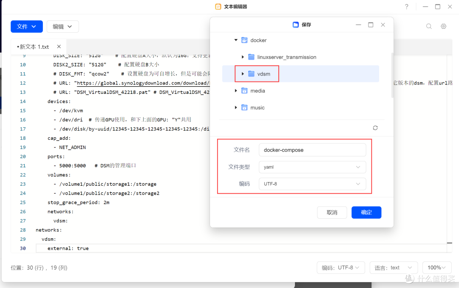
Task: Open the 编码 UTF-8 dropdown in save dialog
Action: (312, 184)
